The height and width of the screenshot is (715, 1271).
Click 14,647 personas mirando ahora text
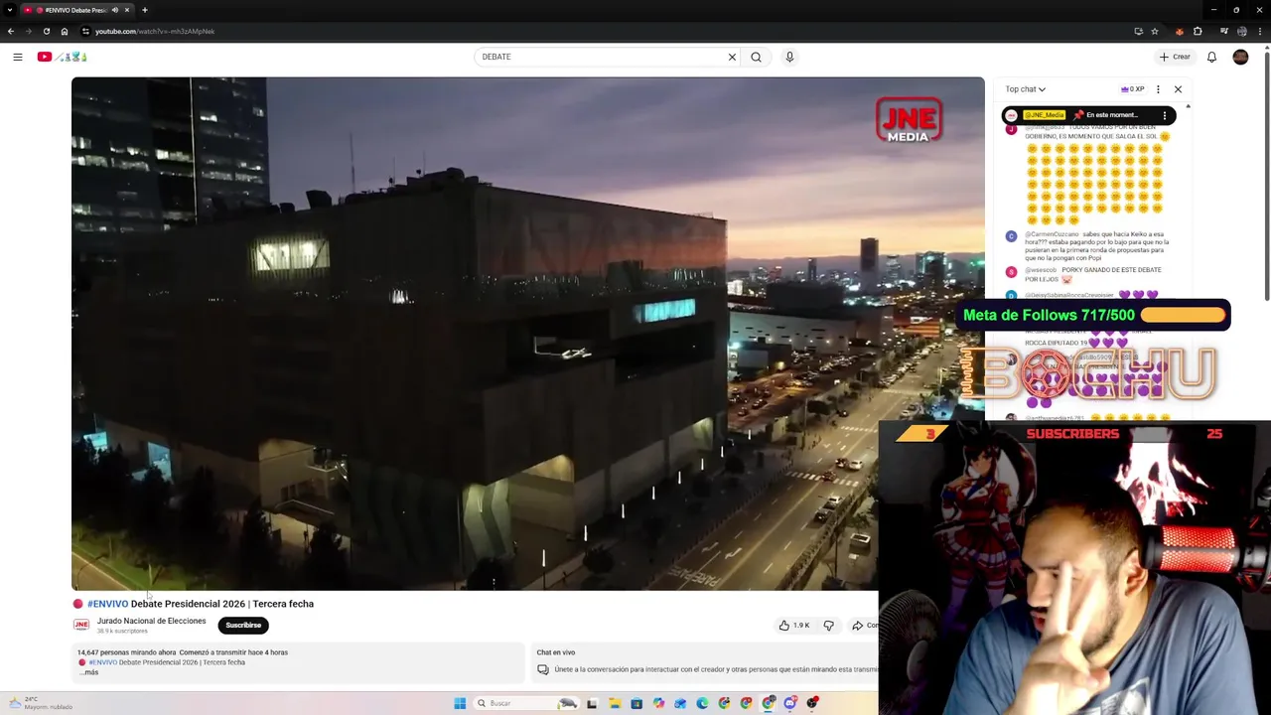click(126, 652)
